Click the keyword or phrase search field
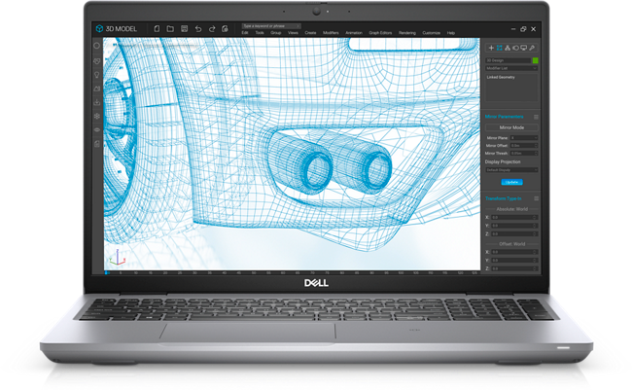632x391 pixels. pos(267,25)
